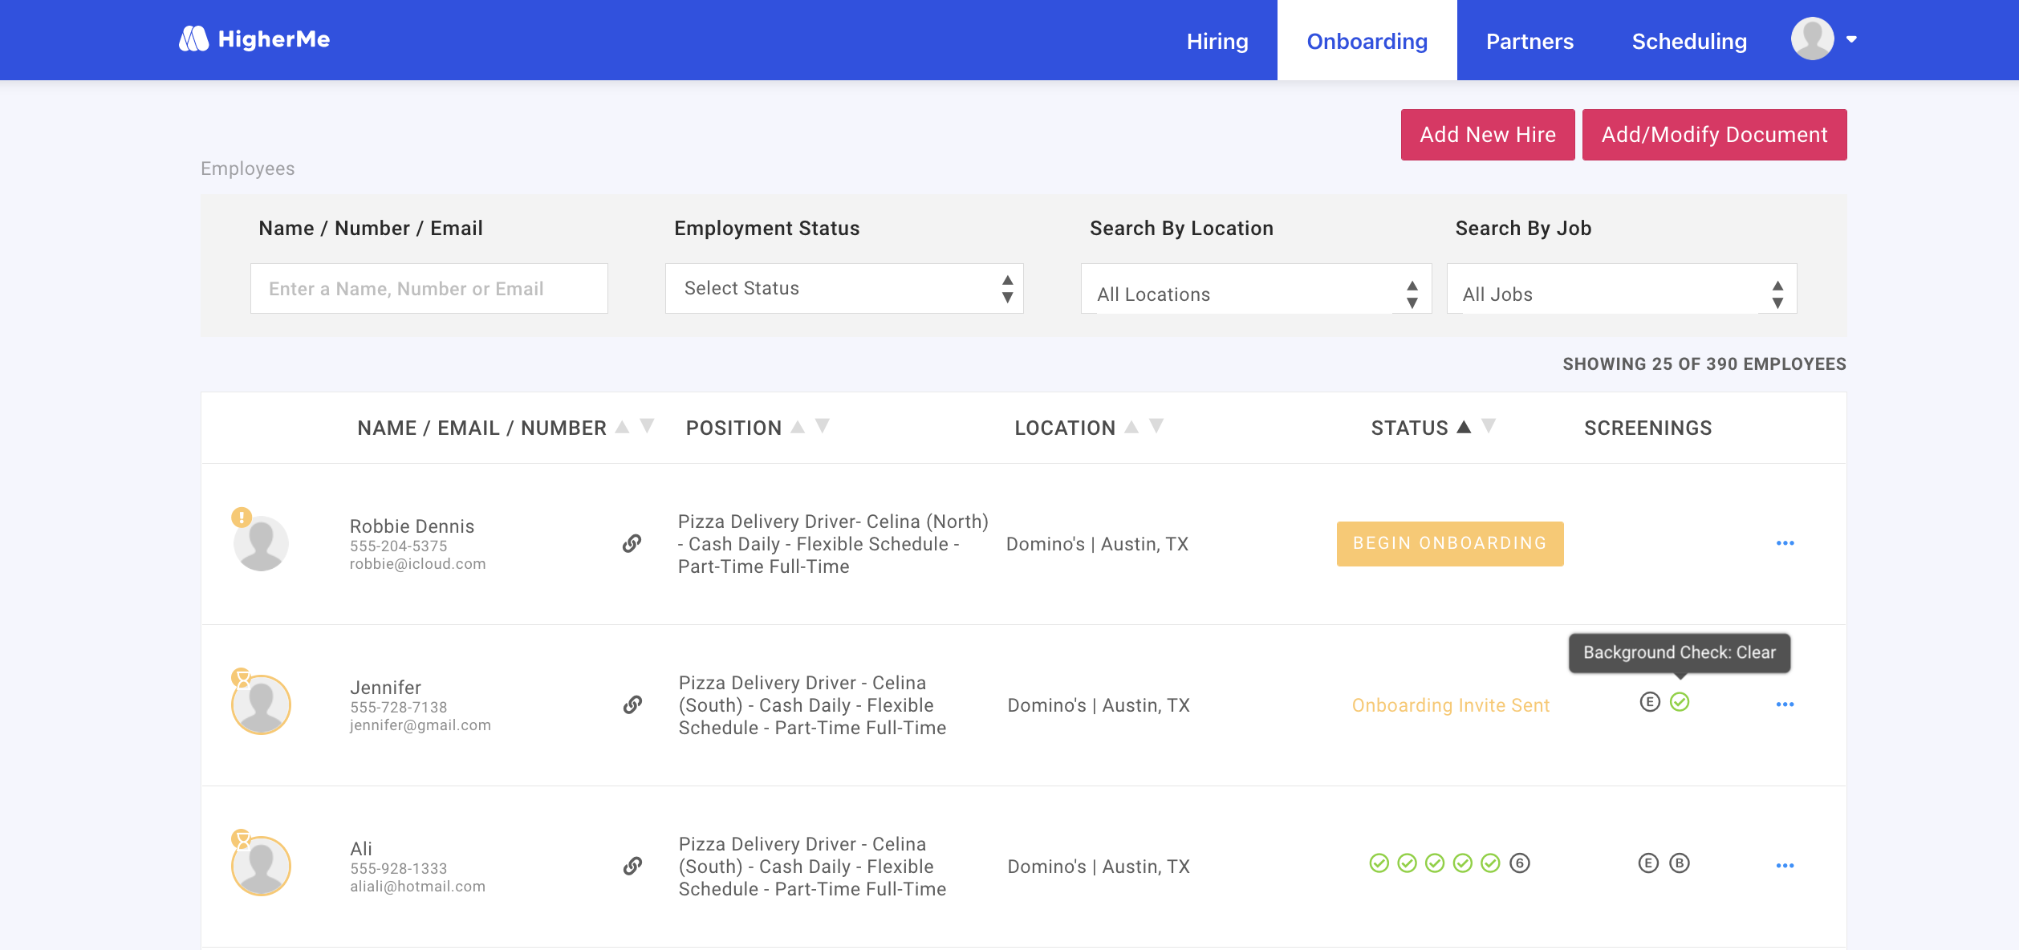Click the E screening icon for Jennifer
This screenshot has height=950, width=2019.
(x=1649, y=702)
